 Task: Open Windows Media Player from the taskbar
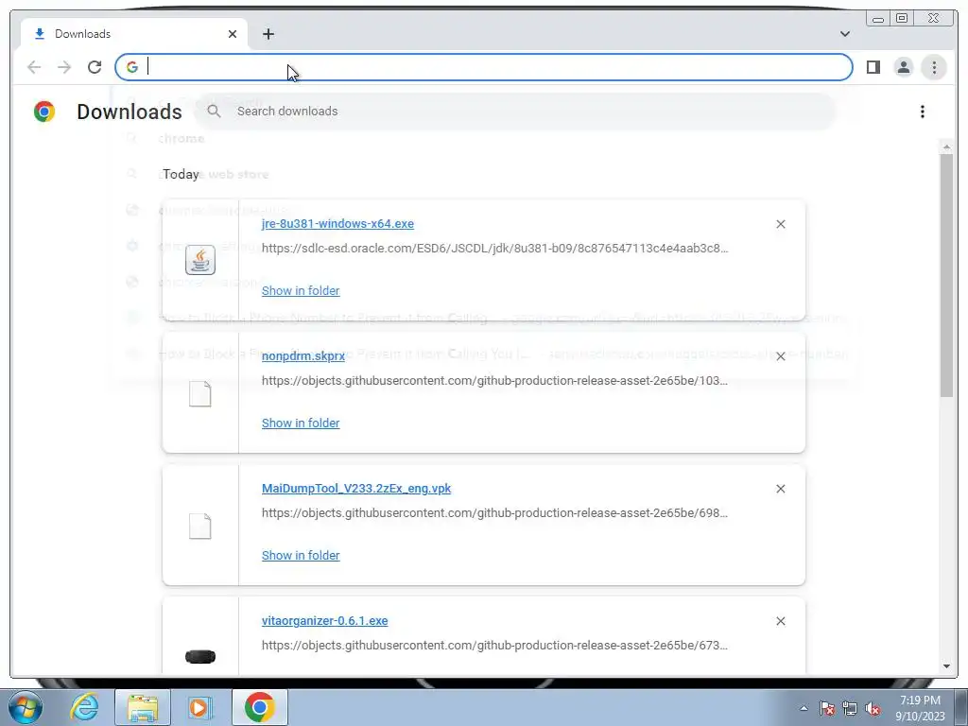[199, 707]
